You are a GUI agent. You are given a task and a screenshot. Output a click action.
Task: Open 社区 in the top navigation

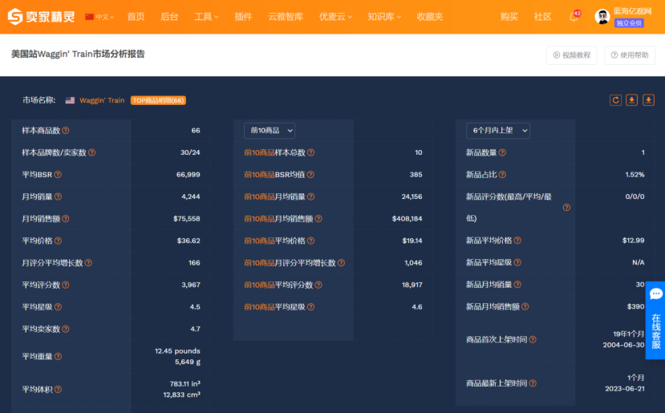click(542, 17)
